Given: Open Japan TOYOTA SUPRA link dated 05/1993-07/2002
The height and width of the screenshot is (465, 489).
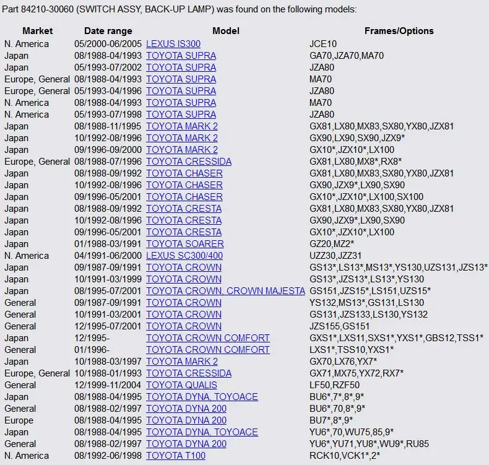Looking at the screenshot, I should point(181,67).
